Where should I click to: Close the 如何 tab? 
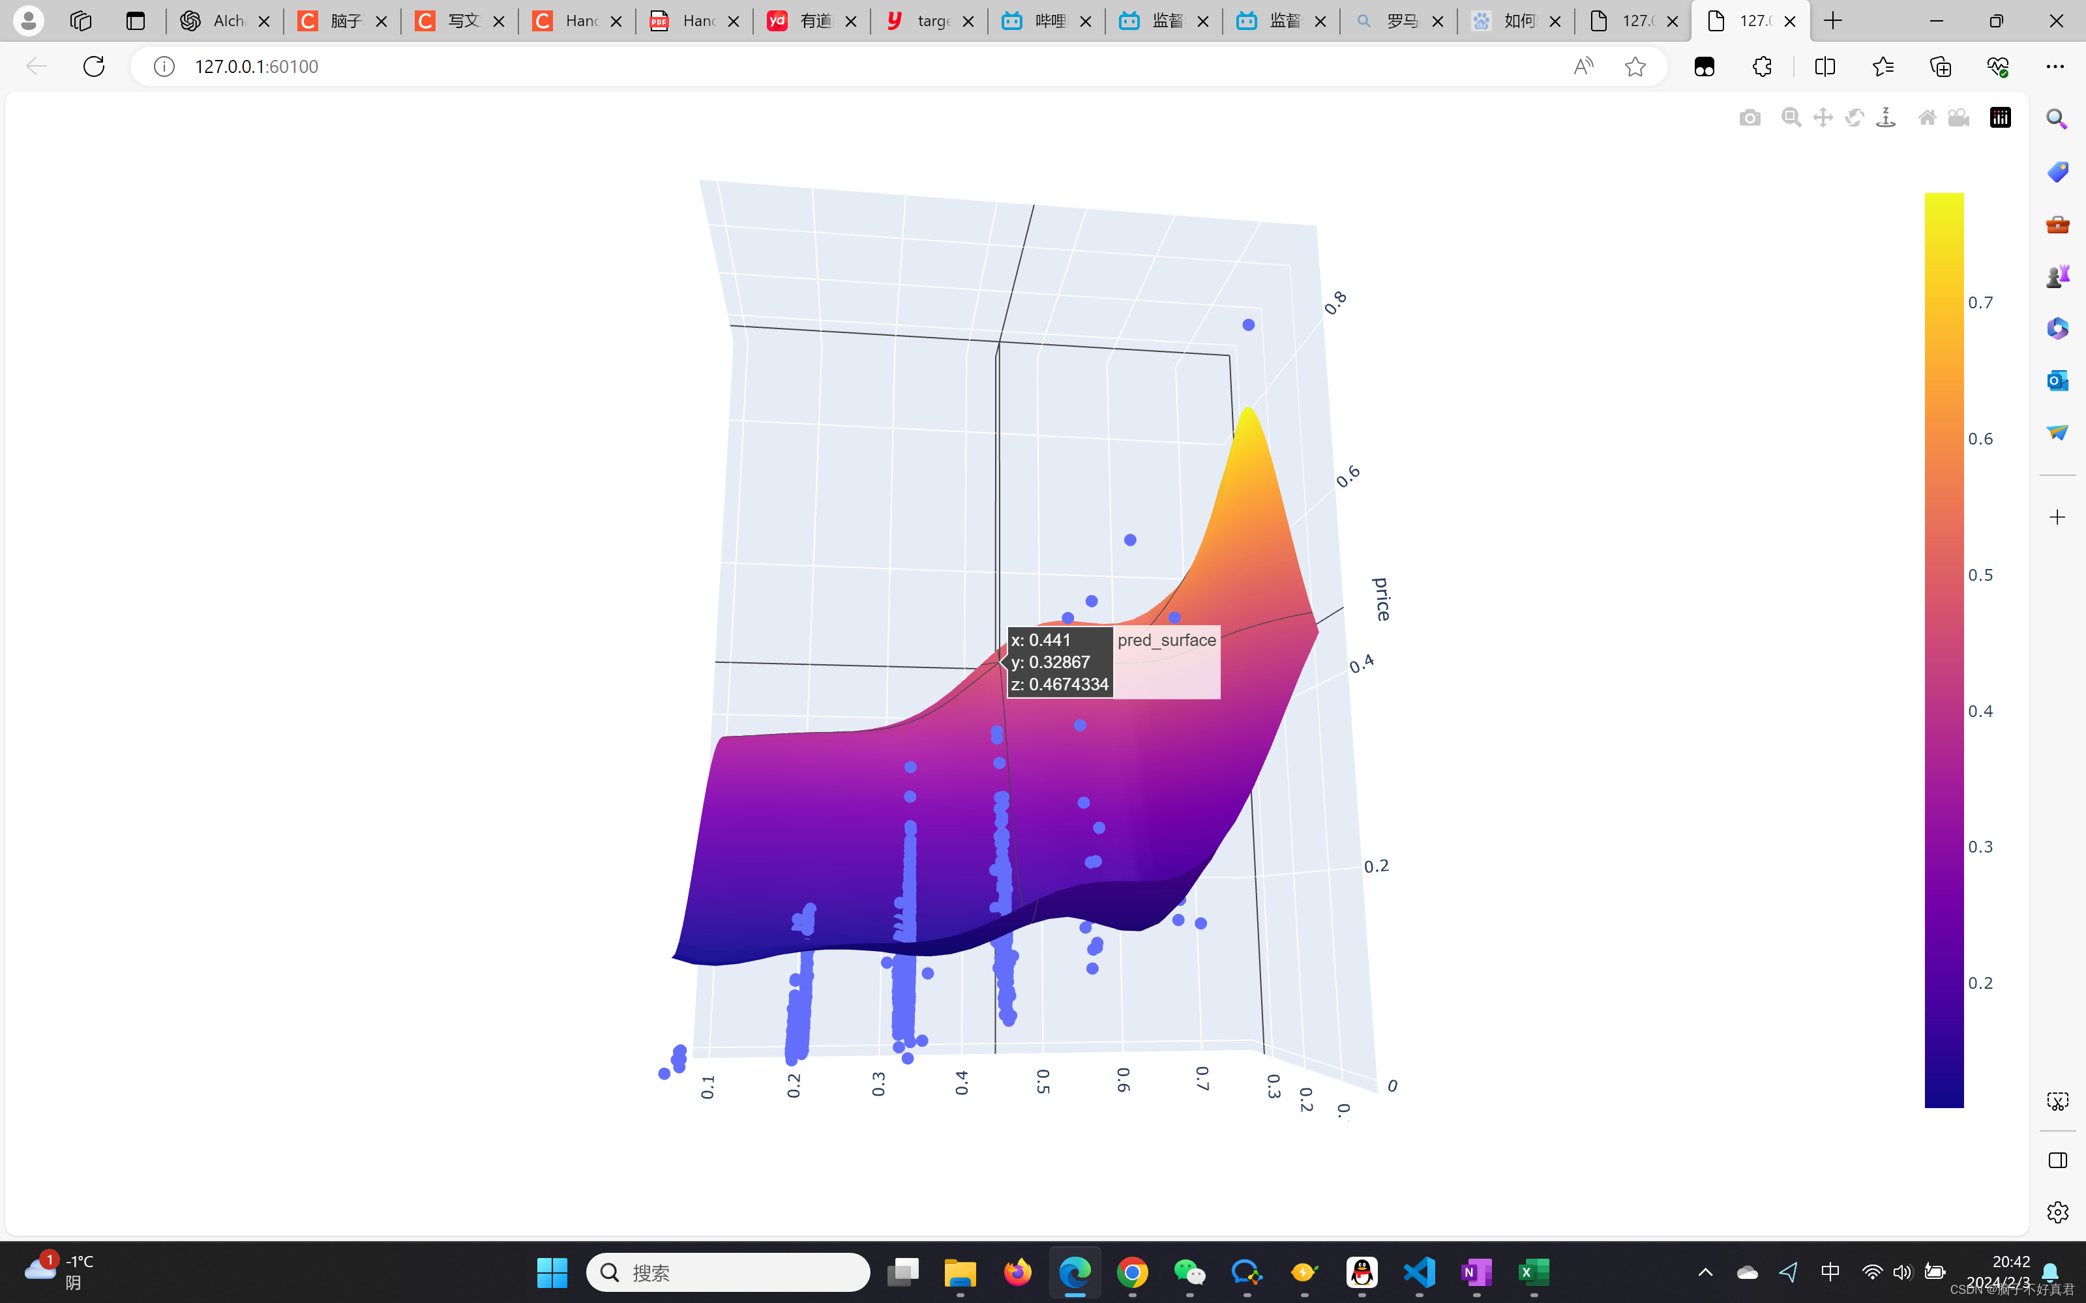(x=1555, y=22)
